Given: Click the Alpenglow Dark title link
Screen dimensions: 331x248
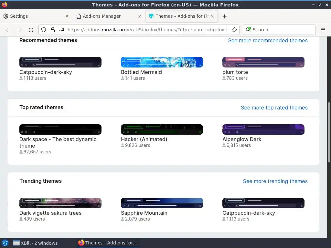Looking at the screenshot, I should point(242,139).
